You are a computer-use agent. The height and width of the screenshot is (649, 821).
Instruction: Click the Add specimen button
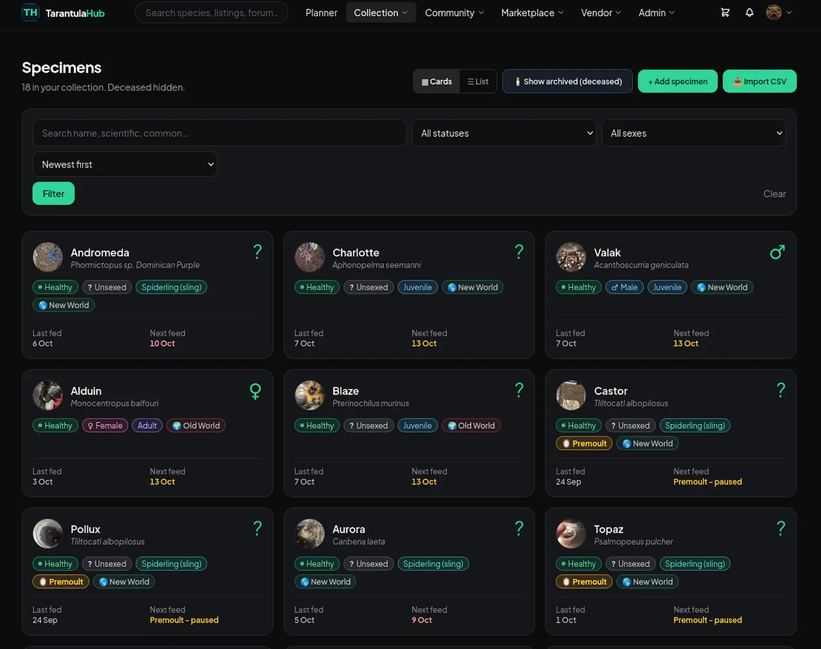pos(677,81)
